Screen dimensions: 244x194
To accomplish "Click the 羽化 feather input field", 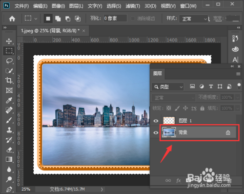I will (115, 18).
